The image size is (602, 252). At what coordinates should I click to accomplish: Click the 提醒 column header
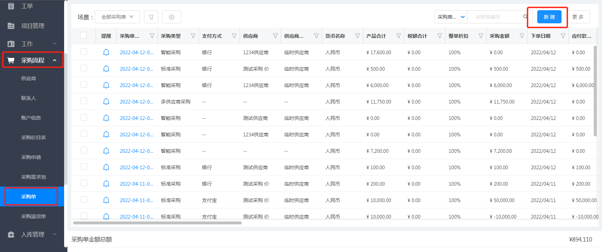[x=106, y=36]
